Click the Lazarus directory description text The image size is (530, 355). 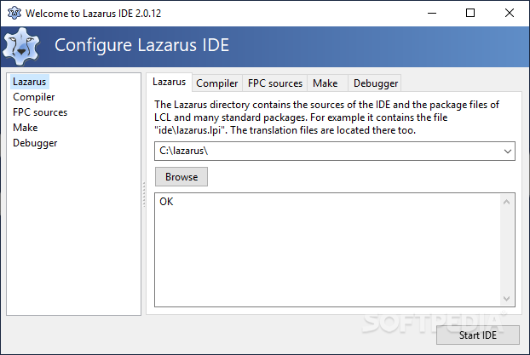pyautogui.click(x=326, y=117)
